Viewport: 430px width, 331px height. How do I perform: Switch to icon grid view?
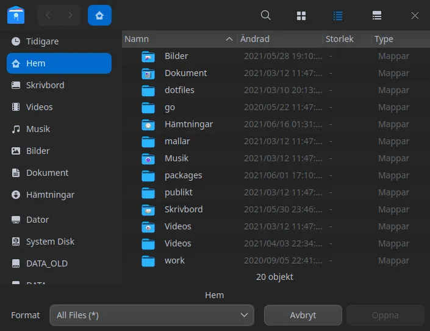[x=301, y=15]
